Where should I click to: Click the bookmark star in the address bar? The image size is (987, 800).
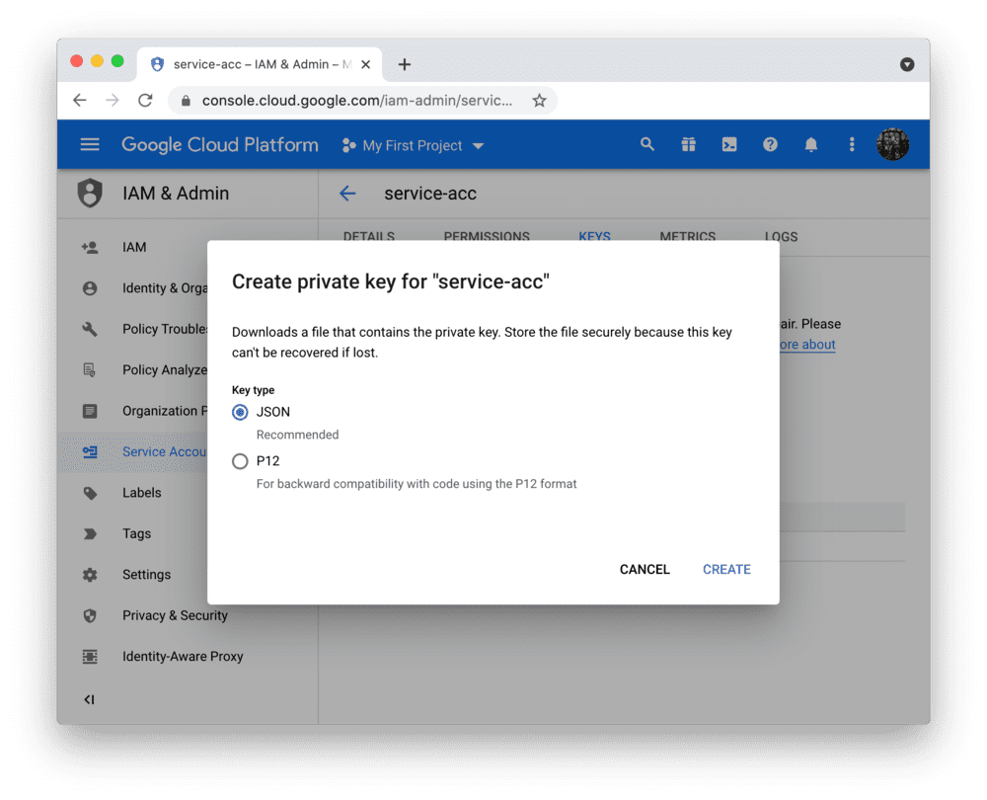click(539, 100)
